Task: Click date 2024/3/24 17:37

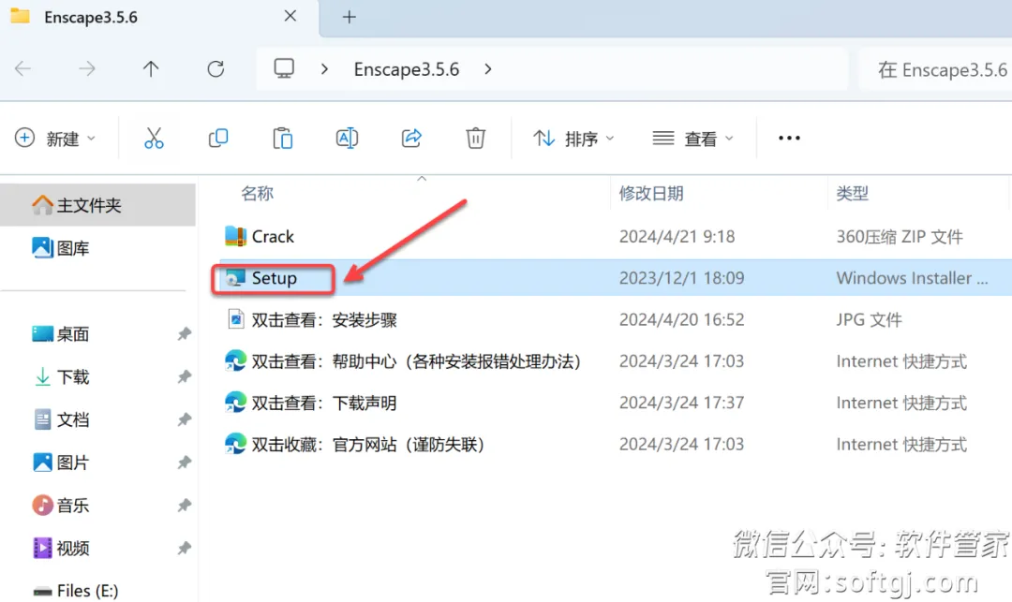Action: pos(681,403)
